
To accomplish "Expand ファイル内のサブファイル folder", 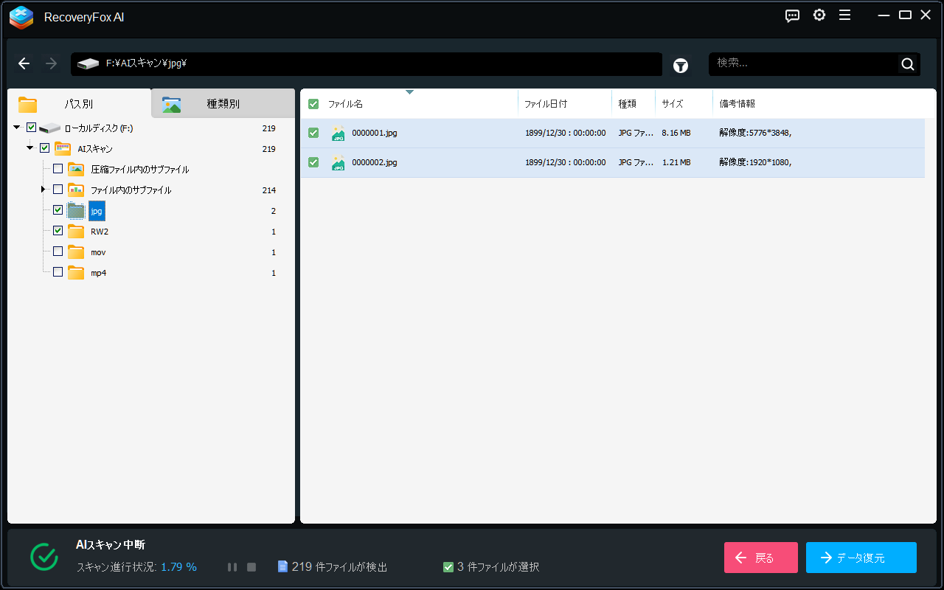I will pos(44,190).
